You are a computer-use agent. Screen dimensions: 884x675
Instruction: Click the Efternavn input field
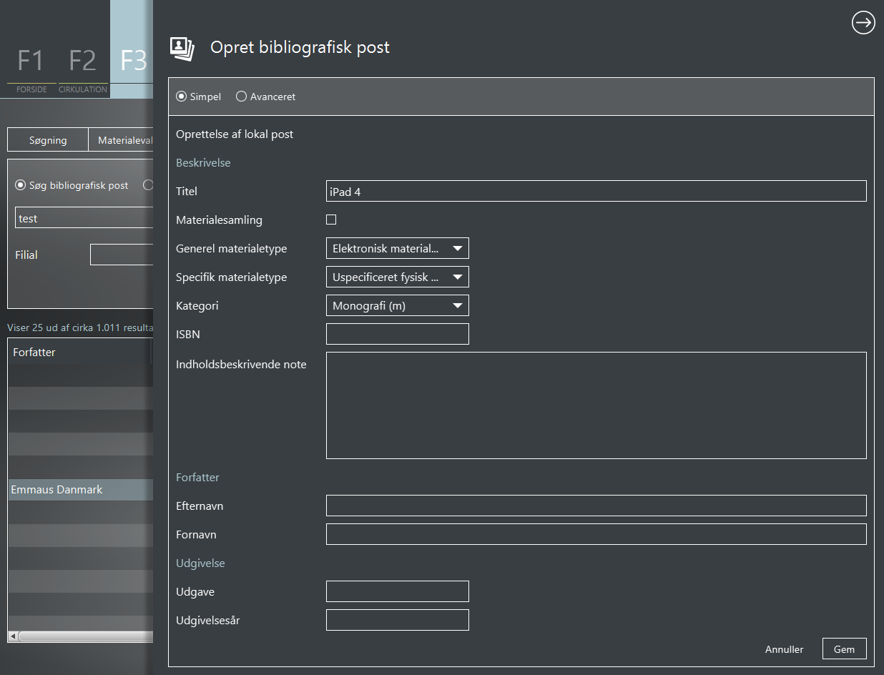coord(596,506)
